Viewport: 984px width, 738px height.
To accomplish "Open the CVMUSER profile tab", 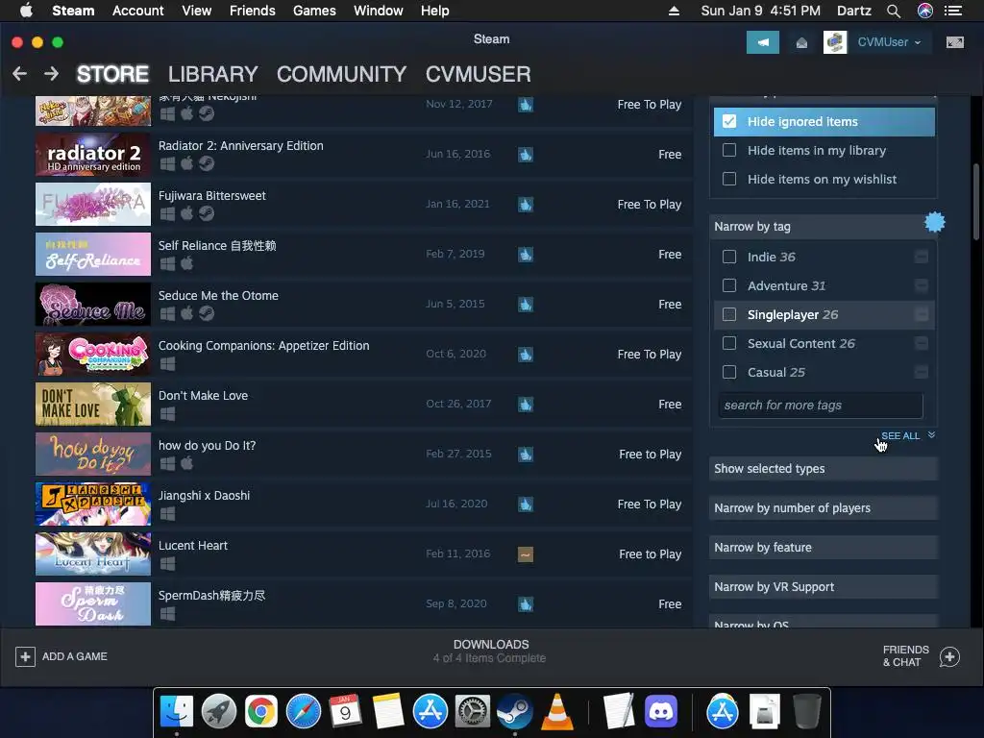I will coord(479,74).
